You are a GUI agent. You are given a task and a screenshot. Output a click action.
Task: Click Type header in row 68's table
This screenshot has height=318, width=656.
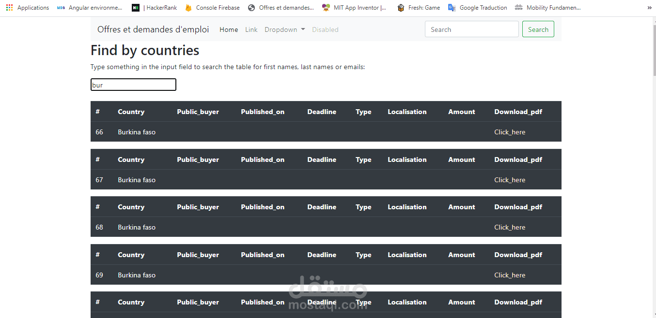coord(363,207)
